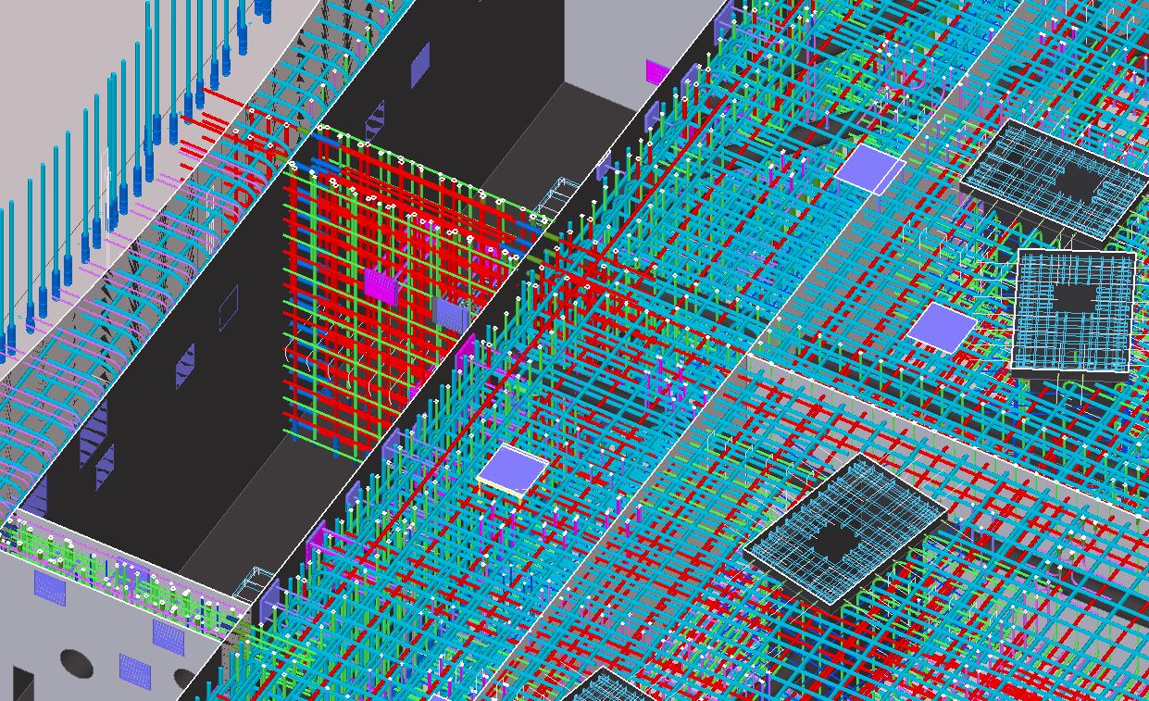Pick the upright wireframe mesh panel on the right
Screen dimensions: 1149x701
[1074, 310]
